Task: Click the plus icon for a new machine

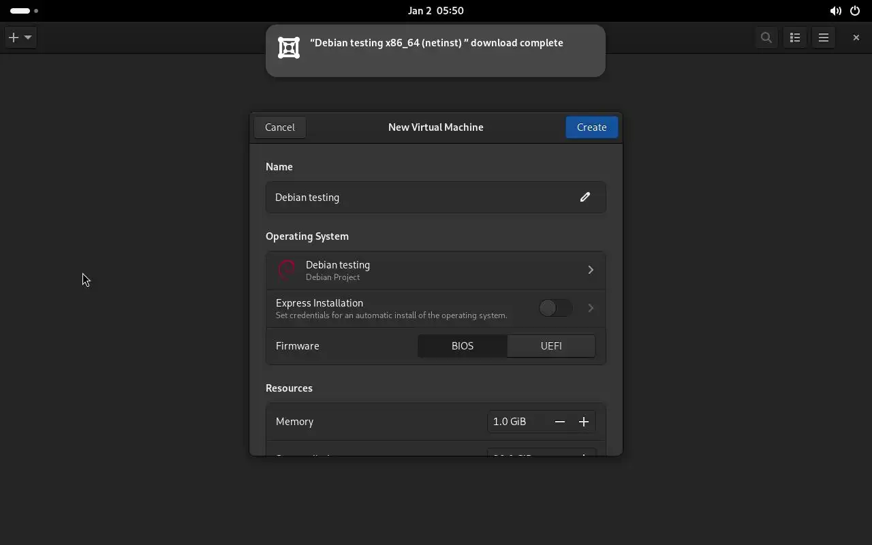Action: click(14, 37)
